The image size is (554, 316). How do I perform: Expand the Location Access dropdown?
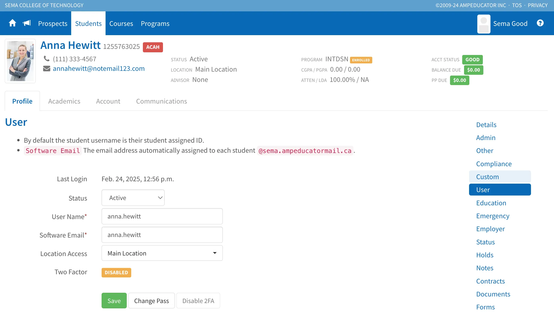click(x=162, y=253)
